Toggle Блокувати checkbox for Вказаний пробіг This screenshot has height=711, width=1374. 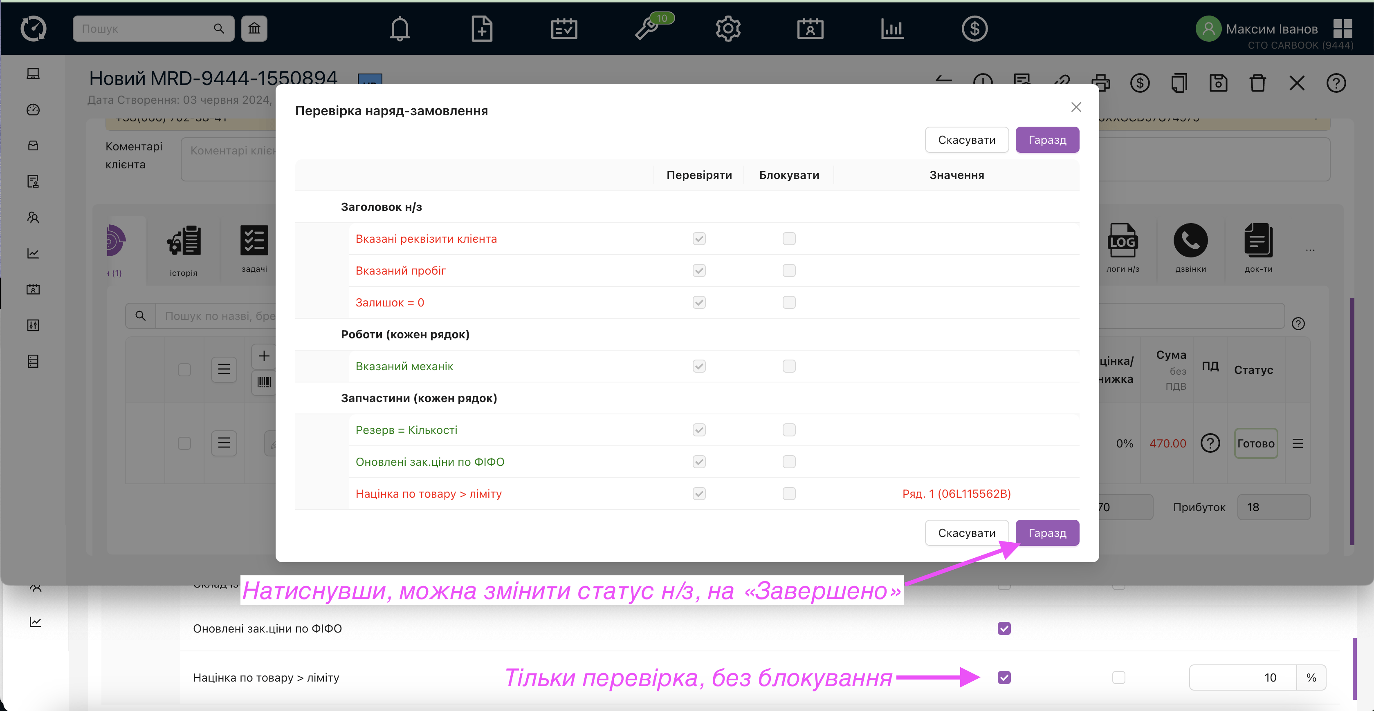[x=789, y=271]
